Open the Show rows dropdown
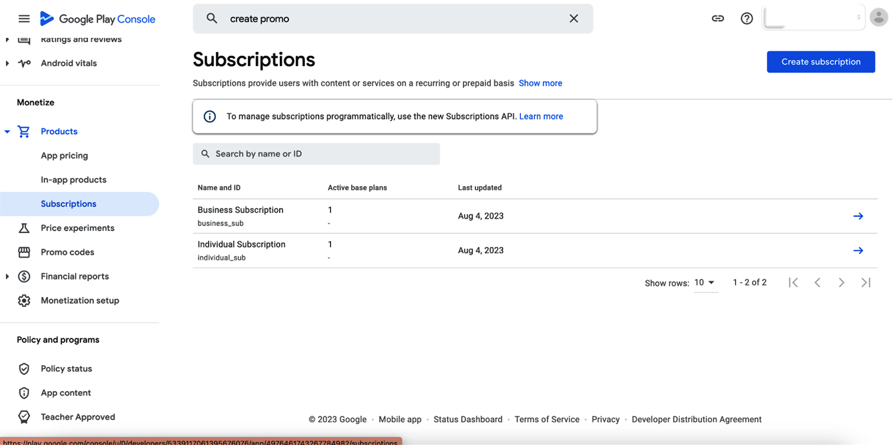 (x=705, y=283)
